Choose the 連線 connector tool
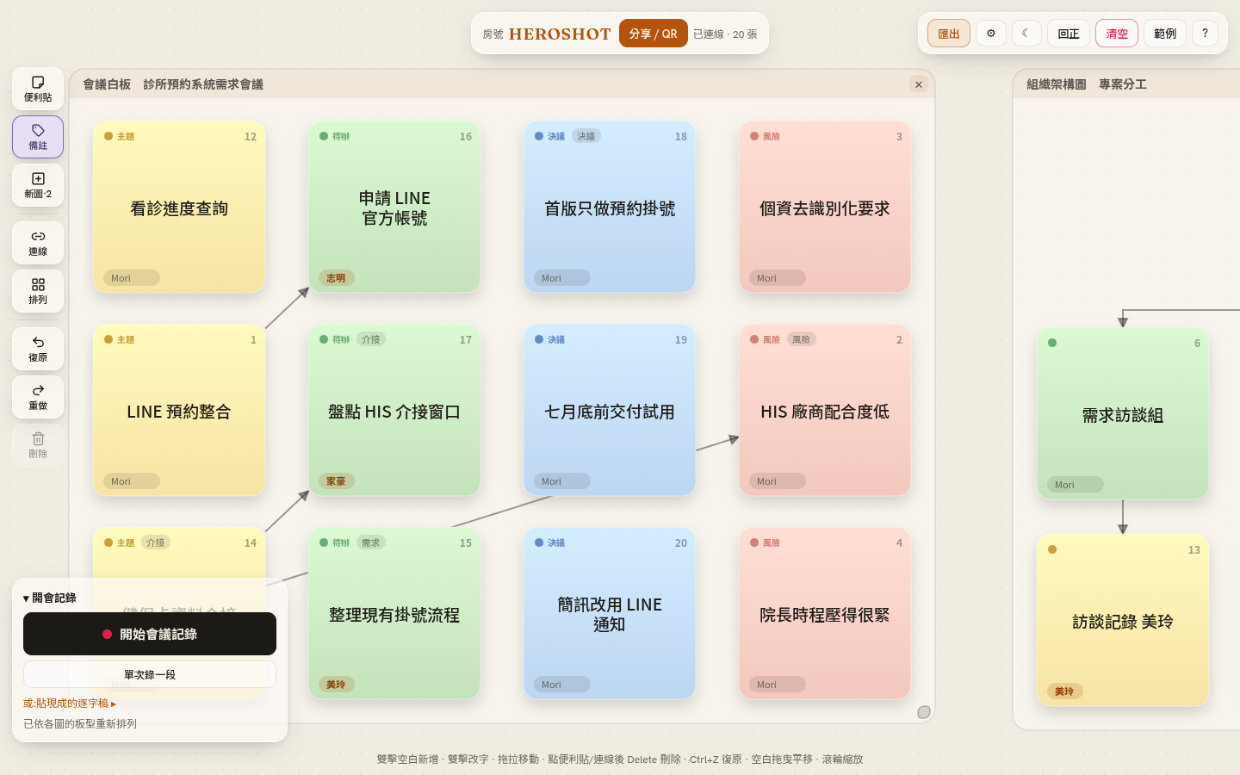 point(38,243)
